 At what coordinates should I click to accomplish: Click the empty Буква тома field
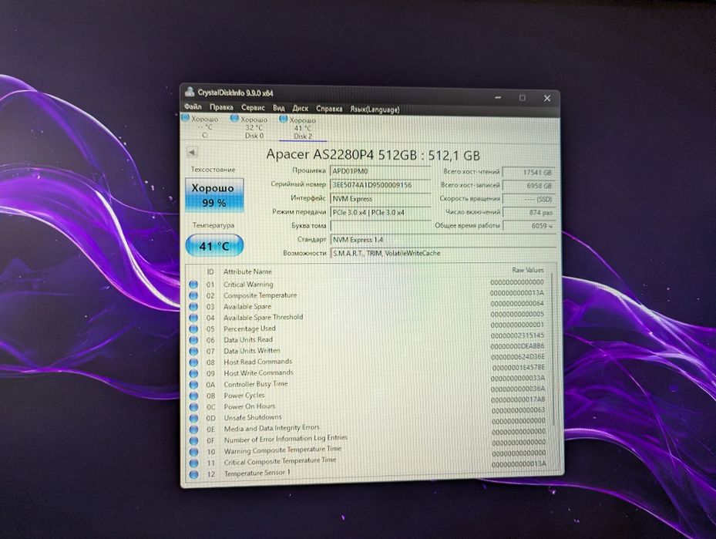[380, 226]
